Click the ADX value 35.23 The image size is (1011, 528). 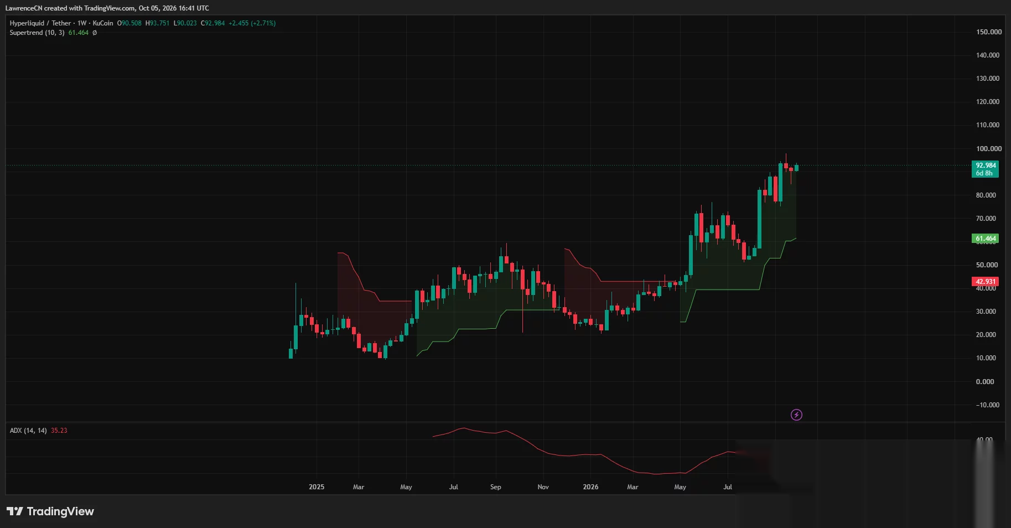pos(59,431)
